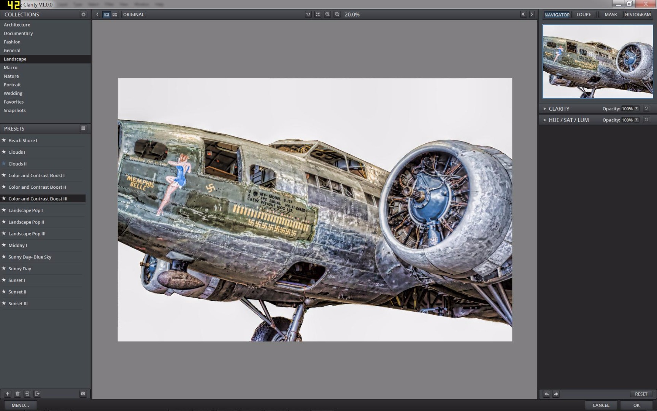
Task: Switch to single image view
Action: pos(106,14)
